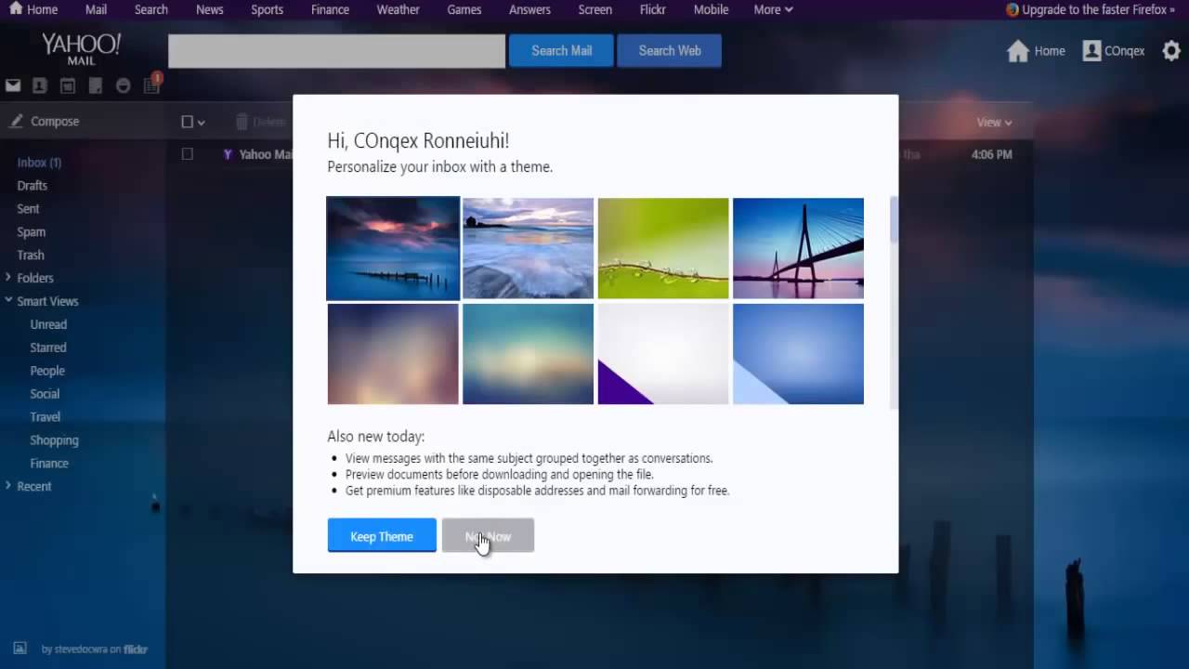
Task: Open the Notepad icon
Action: tap(95, 85)
